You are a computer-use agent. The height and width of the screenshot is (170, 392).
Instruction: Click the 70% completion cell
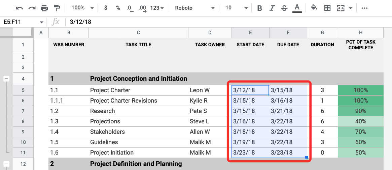coord(360,132)
